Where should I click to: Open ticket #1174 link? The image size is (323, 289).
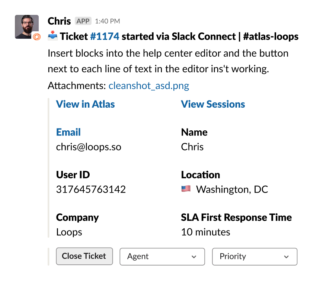click(105, 36)
